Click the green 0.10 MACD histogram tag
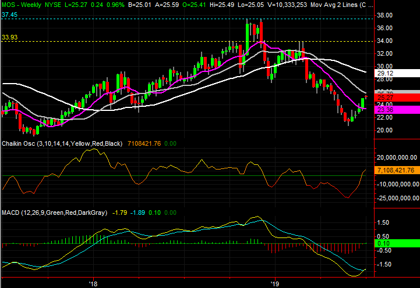420x288 pixels. click(397, 243)
